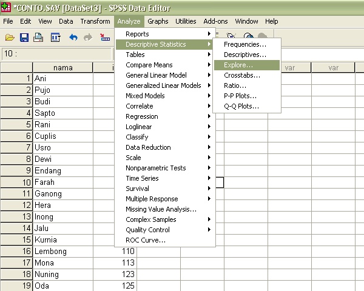Screen dimensions: 364x291
Task: Expand the Scale submenu
Action: (165, 158)
